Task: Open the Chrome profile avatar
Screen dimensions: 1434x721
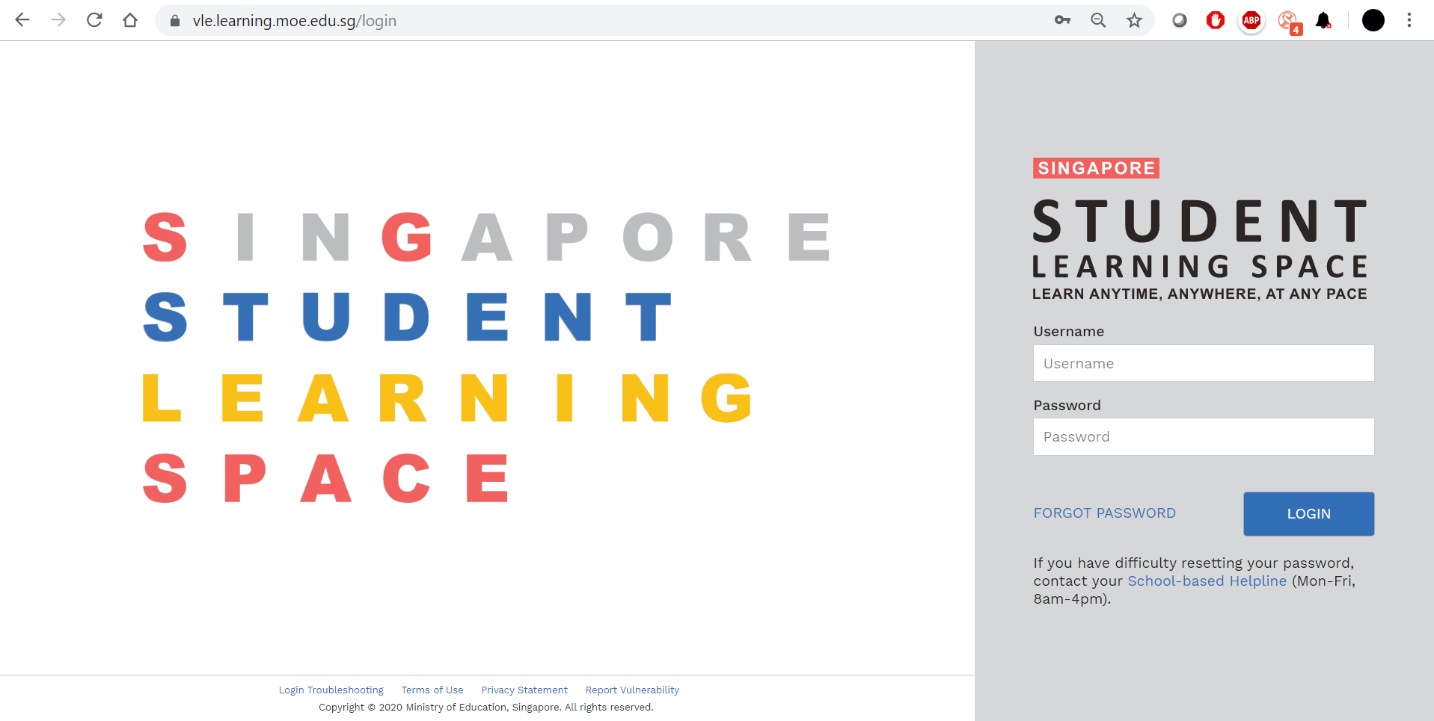Action: coord(1373,20)
